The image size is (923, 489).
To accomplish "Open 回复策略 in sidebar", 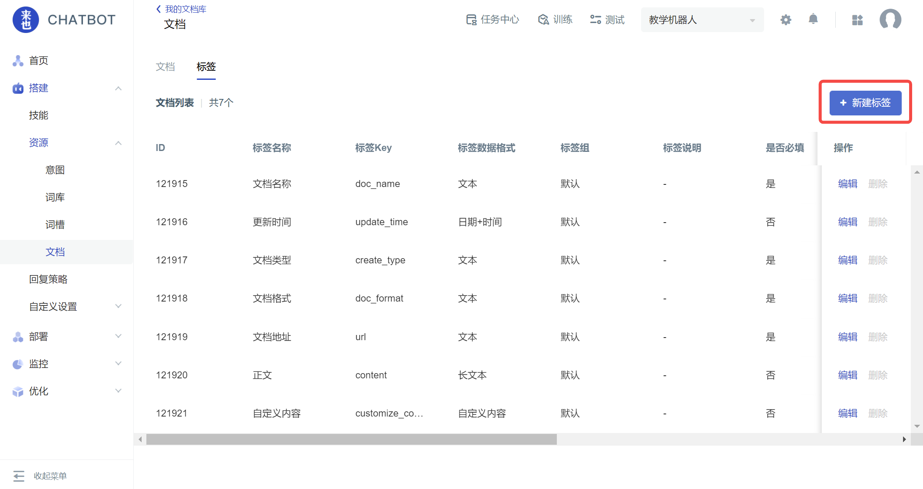I will click(48, 279).
